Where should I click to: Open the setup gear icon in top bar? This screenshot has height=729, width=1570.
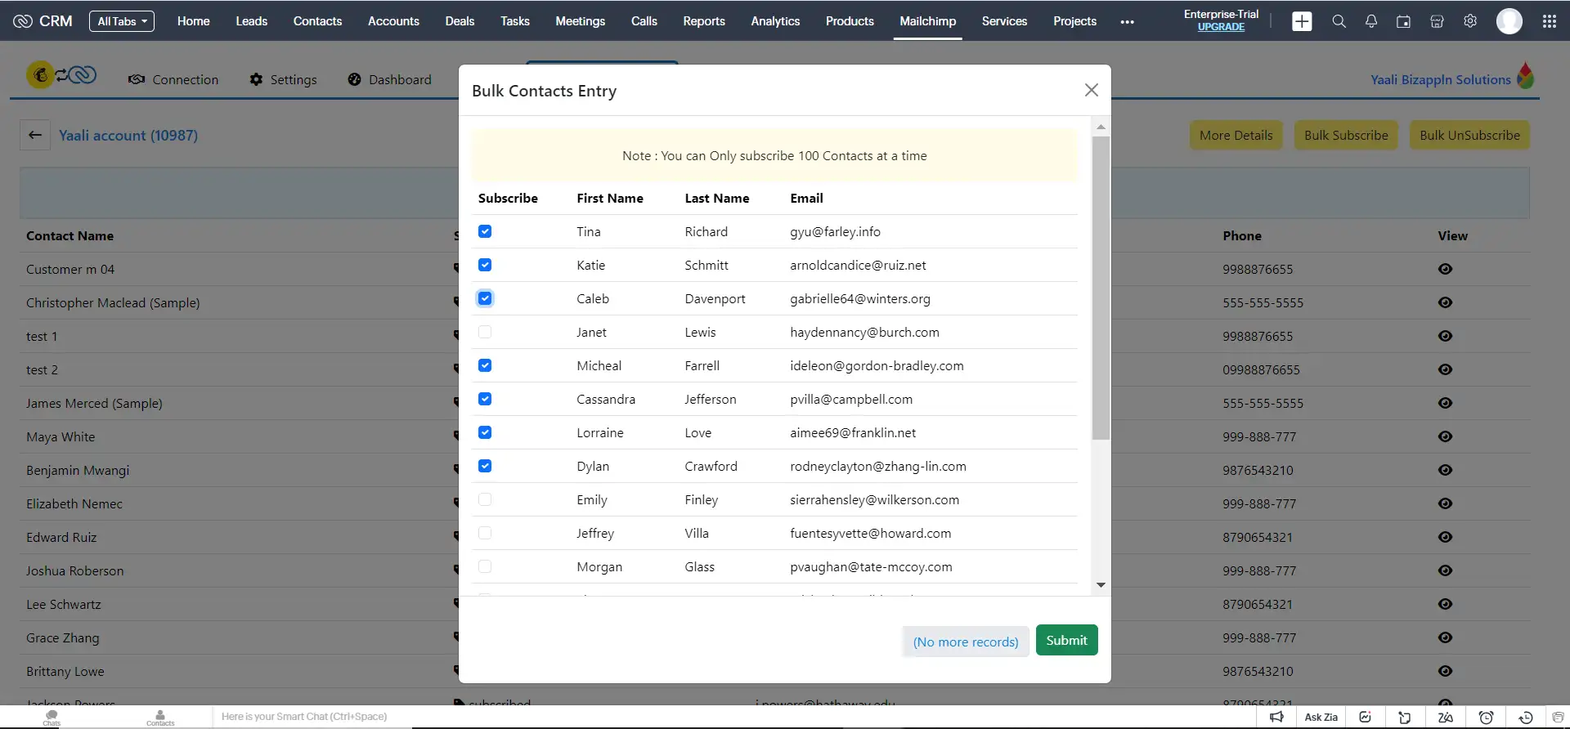click(x=1470, y=21)
